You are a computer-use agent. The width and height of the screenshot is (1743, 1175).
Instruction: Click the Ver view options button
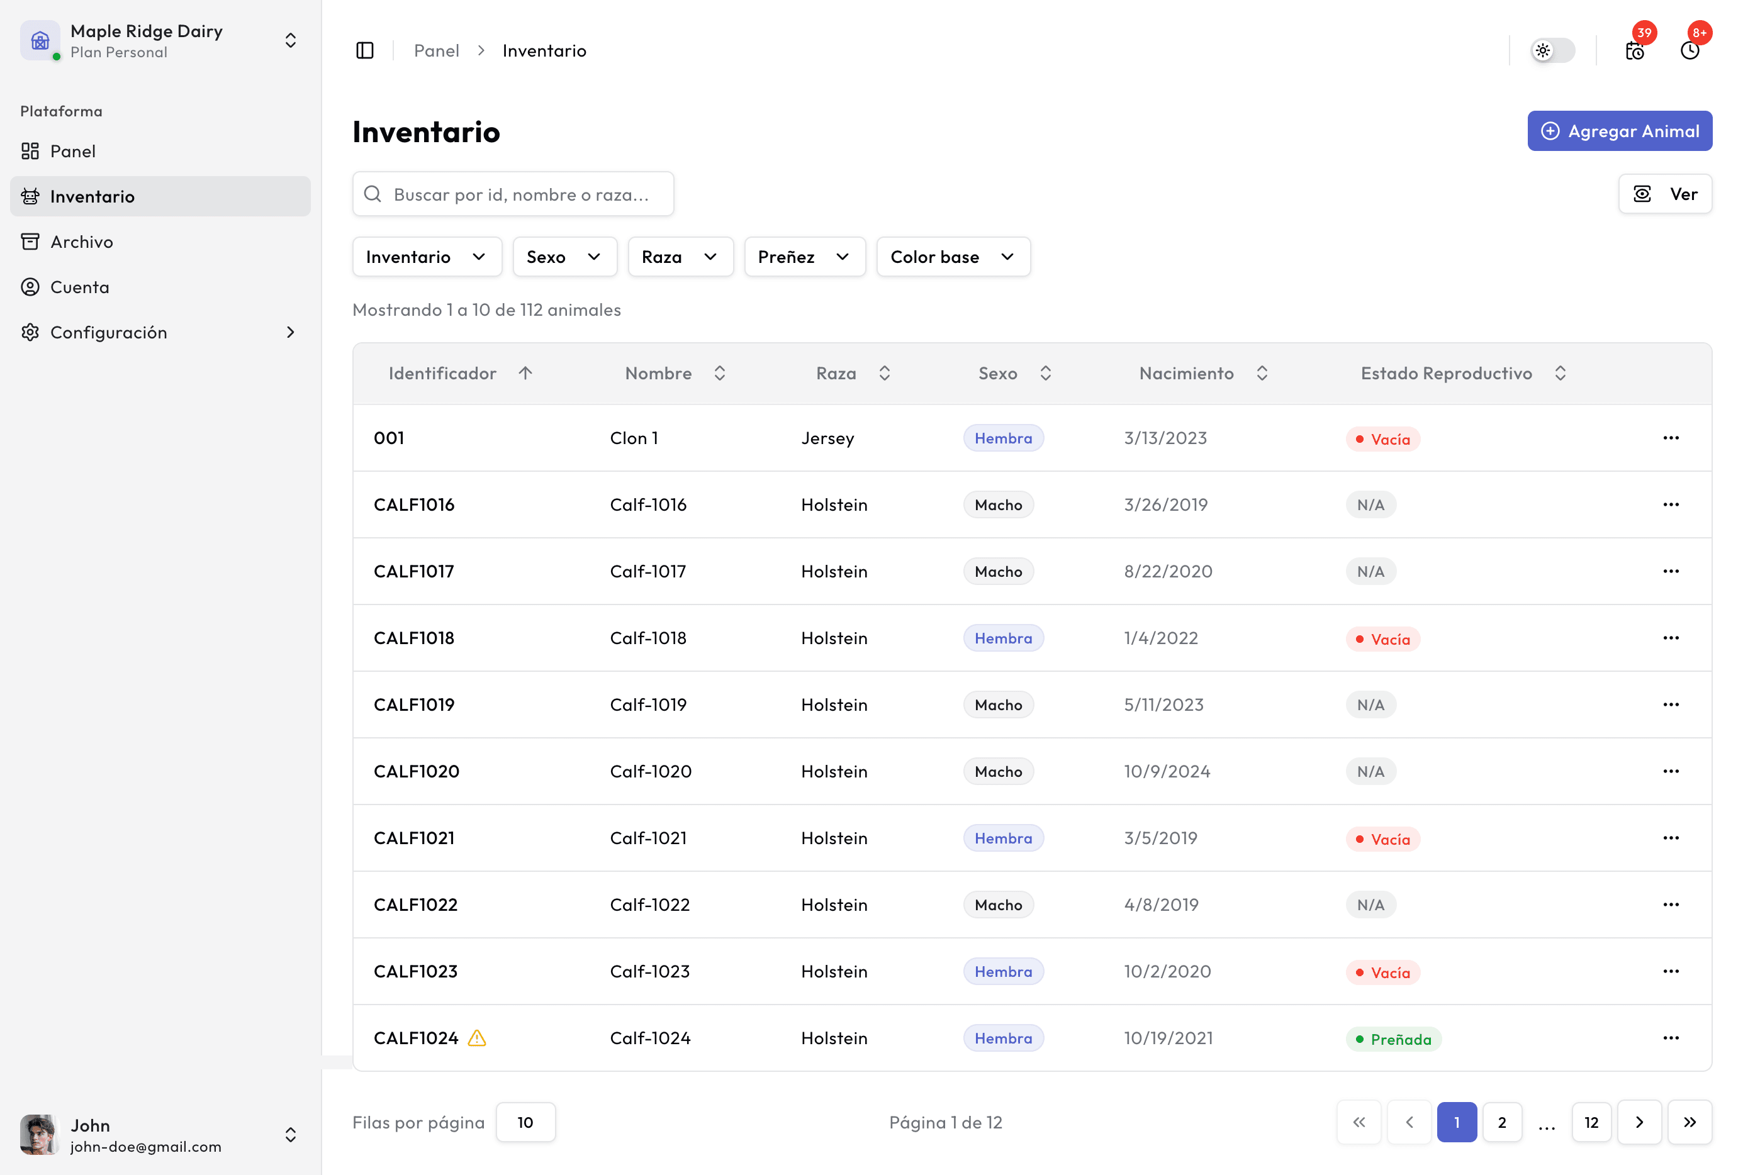1664,194
